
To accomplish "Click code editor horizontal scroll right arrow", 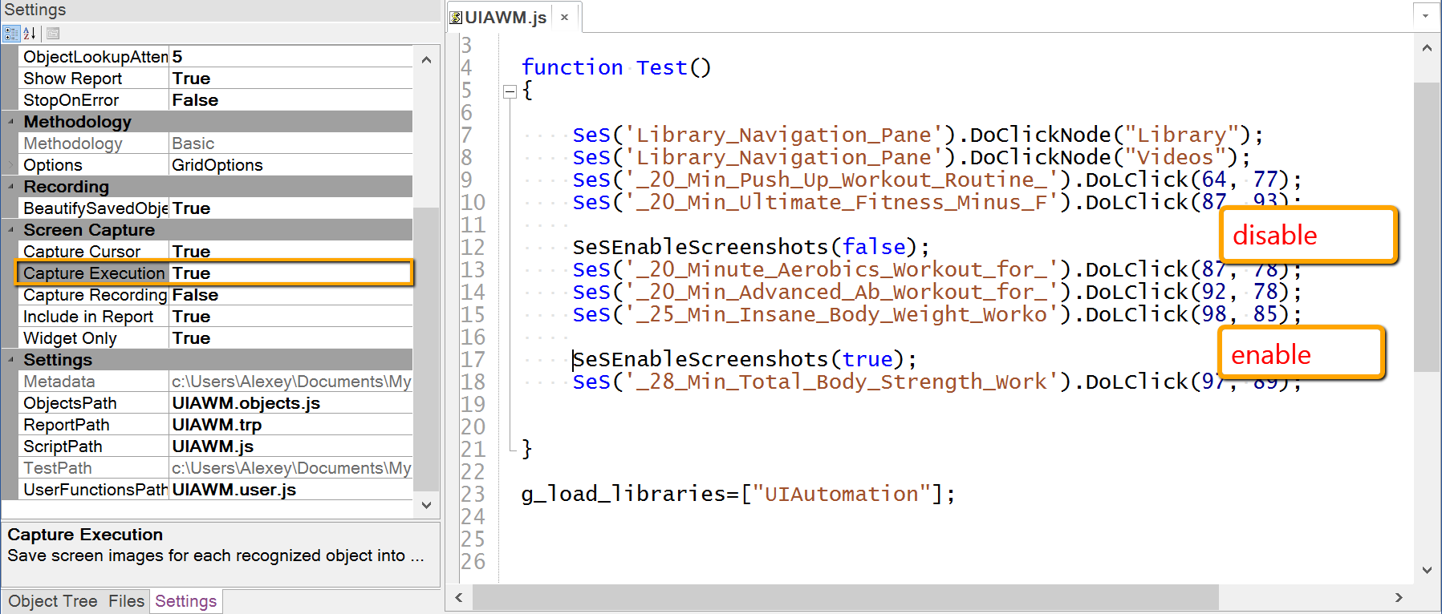I will click(x=1399, y=597).
